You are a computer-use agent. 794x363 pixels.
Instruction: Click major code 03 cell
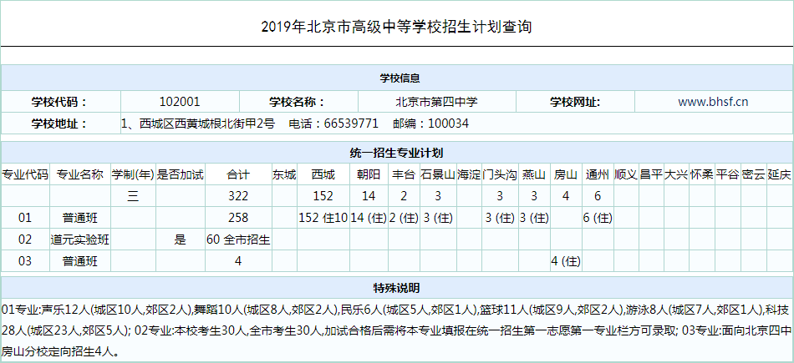(x=25, y=261)
